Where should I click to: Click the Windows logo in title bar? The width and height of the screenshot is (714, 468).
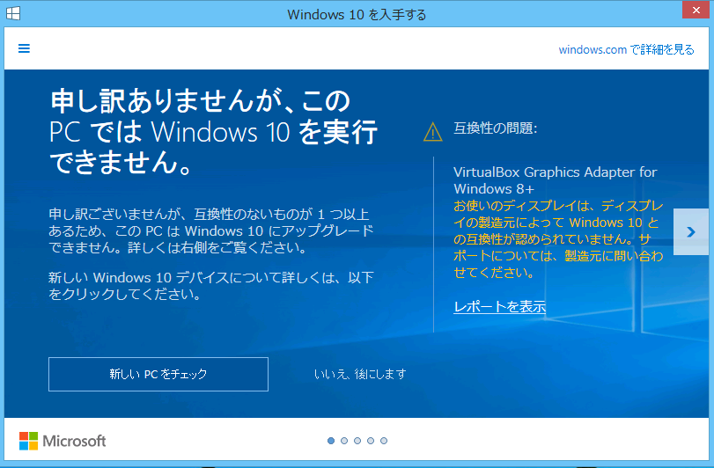[x=12, y=14]
